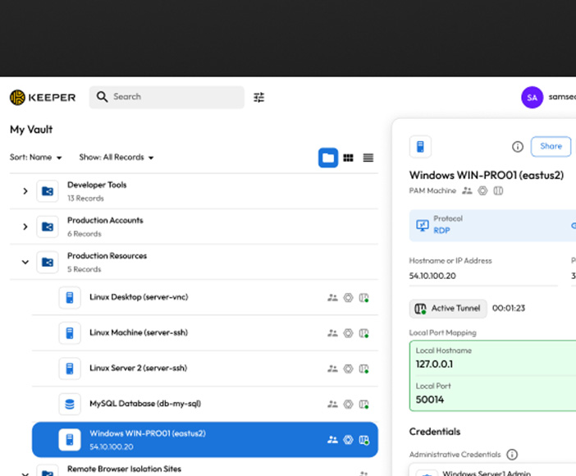576x476 pixels.
Task: Switch to grid view
Action: click(348, 158)
